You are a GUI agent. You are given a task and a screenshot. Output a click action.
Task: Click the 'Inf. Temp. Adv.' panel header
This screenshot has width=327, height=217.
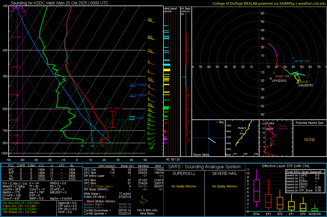(186, 11)
